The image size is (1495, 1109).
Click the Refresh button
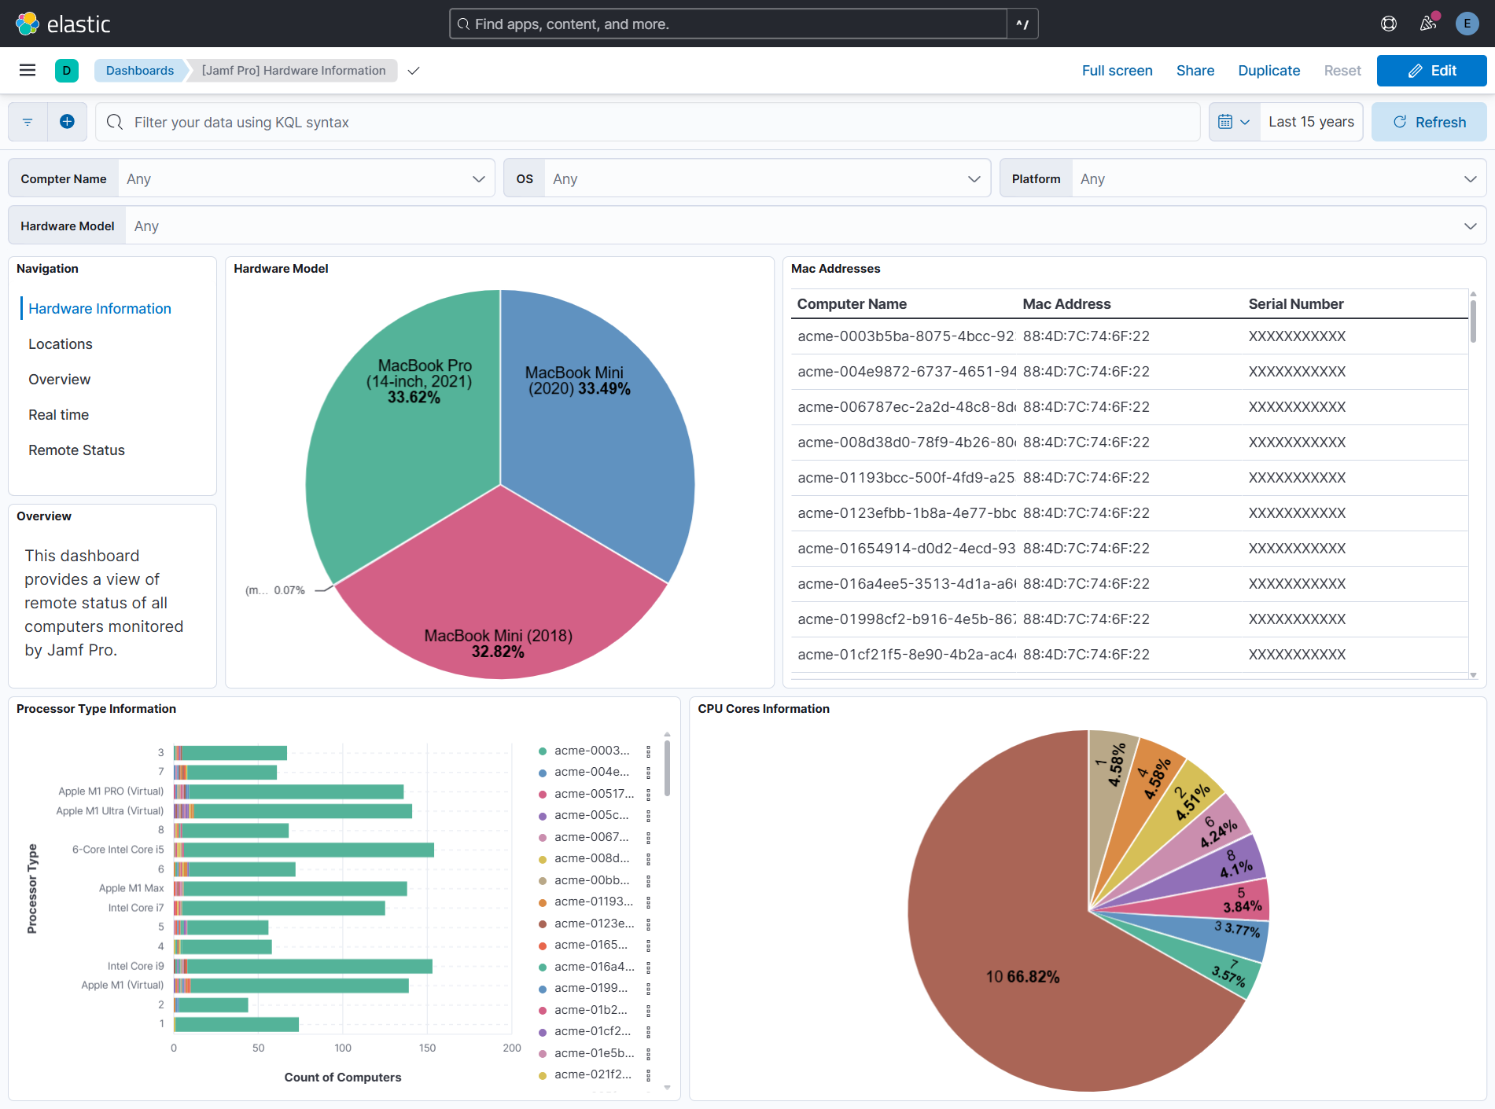tap(1429, 122)
